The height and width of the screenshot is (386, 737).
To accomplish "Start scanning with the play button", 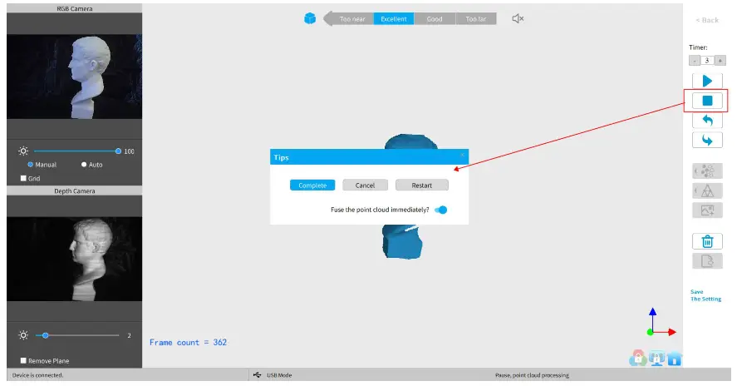I will [x=707, y=81].
